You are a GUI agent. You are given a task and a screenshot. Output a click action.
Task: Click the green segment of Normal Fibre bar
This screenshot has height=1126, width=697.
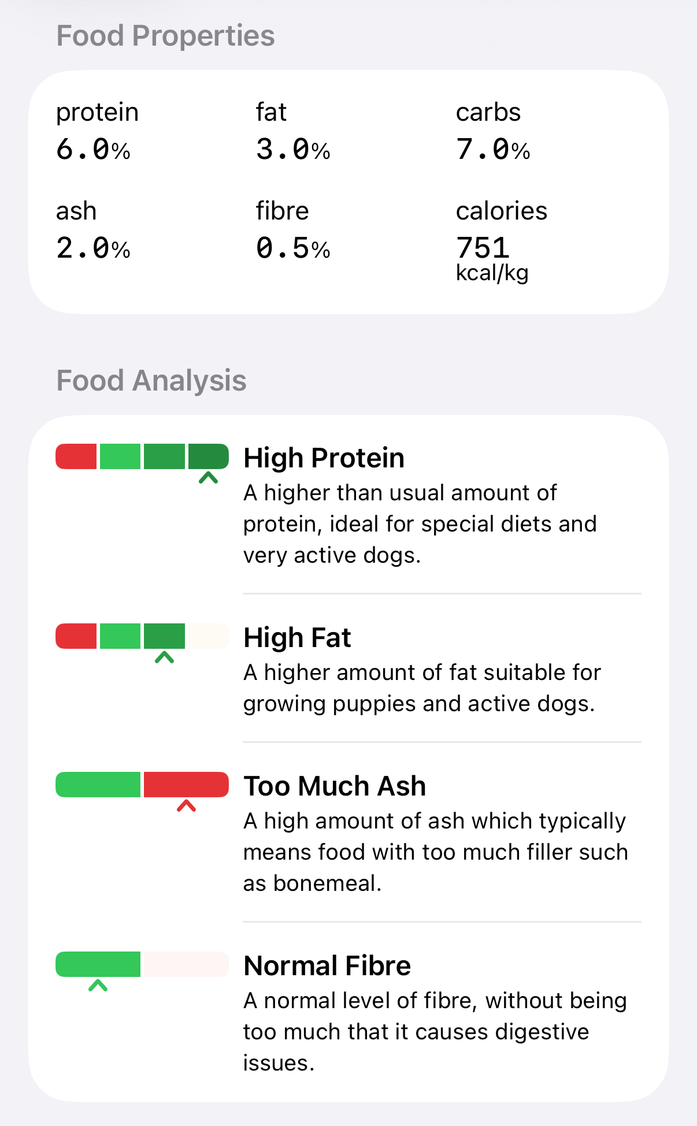pos(98,964)
